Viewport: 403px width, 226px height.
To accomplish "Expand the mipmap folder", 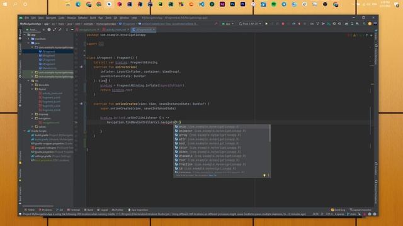I will (32, 114).
